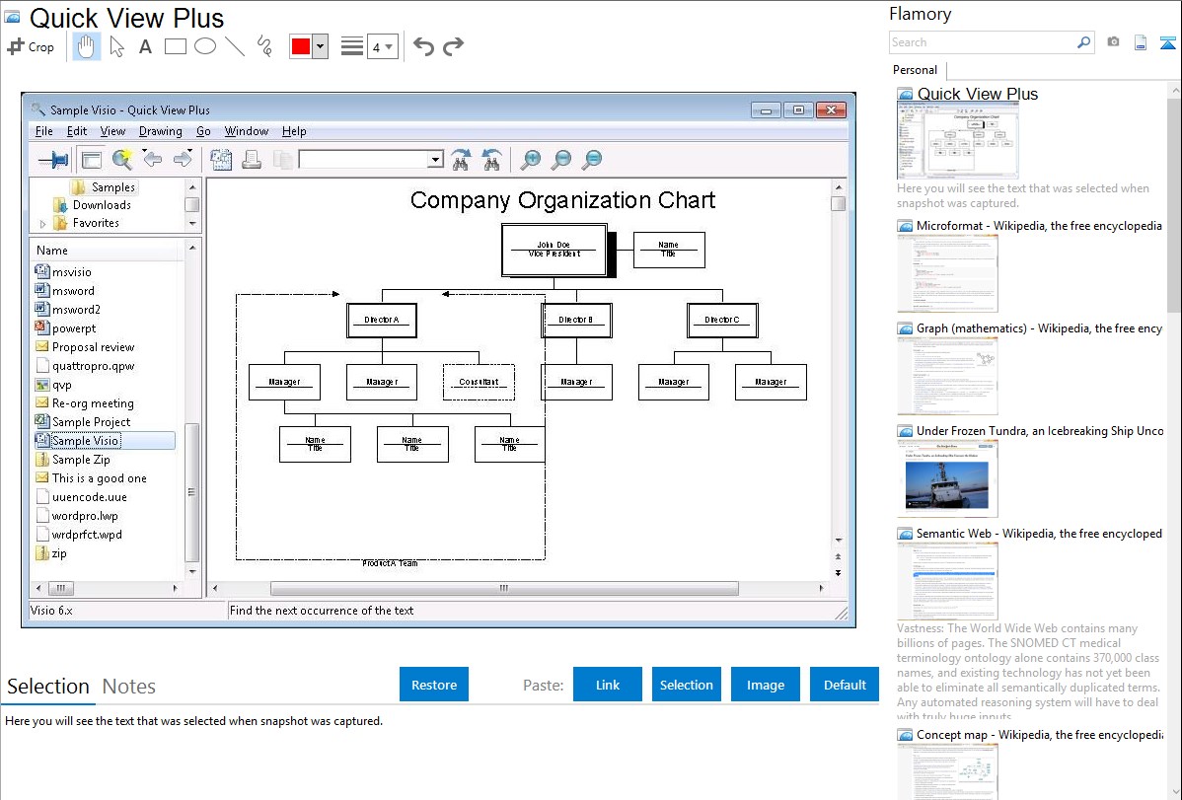Click the find text combo box
1182x800 pixels.
(371, 159)
